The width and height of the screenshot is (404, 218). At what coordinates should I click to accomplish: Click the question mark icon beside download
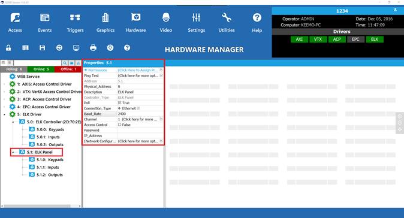(x=127, y=48)
